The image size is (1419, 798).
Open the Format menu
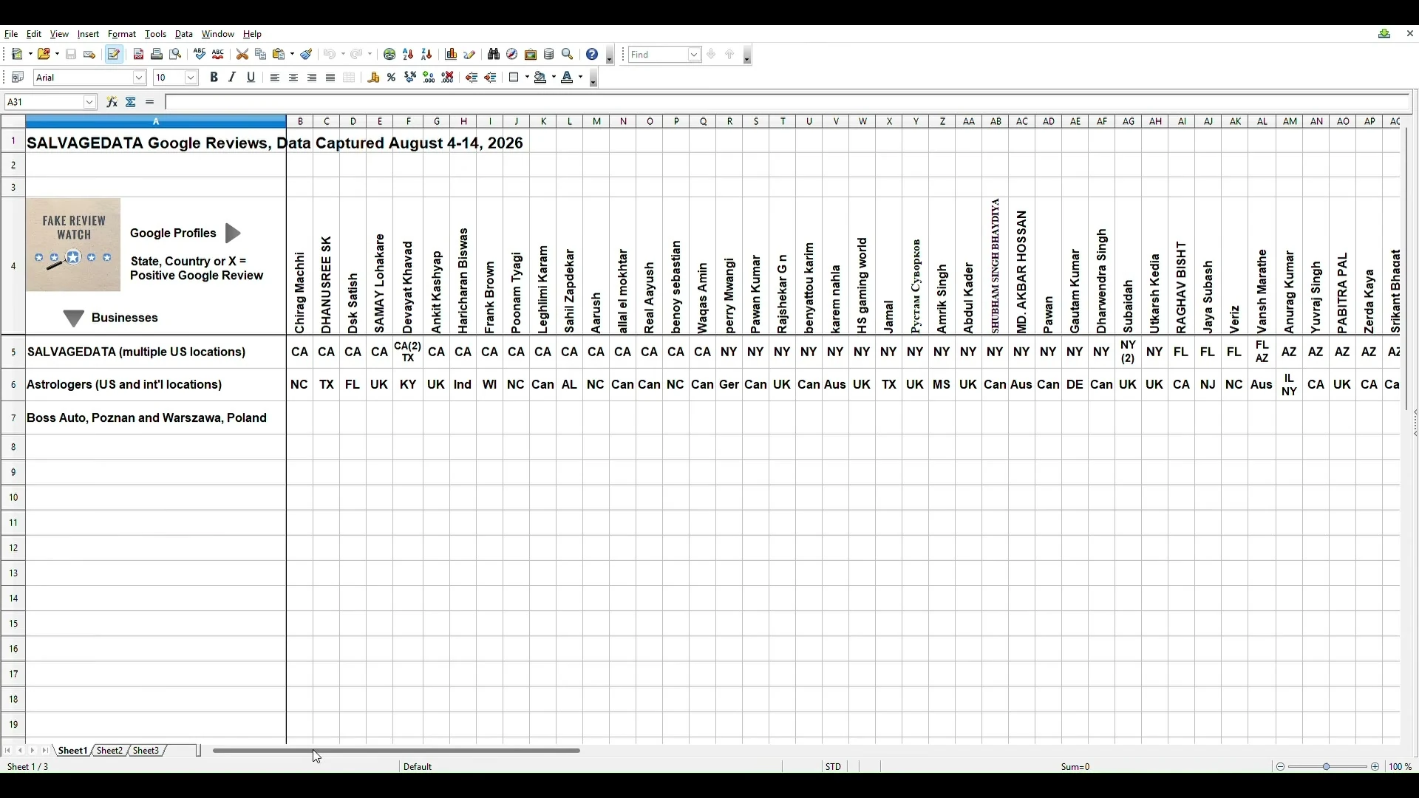point(122,34)
